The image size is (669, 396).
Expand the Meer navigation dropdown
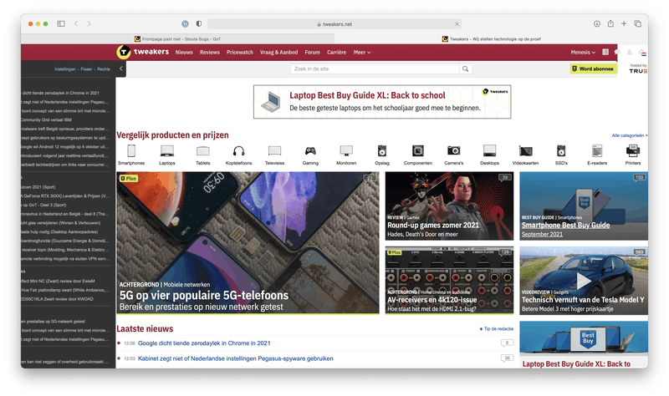tap(362, 53)
